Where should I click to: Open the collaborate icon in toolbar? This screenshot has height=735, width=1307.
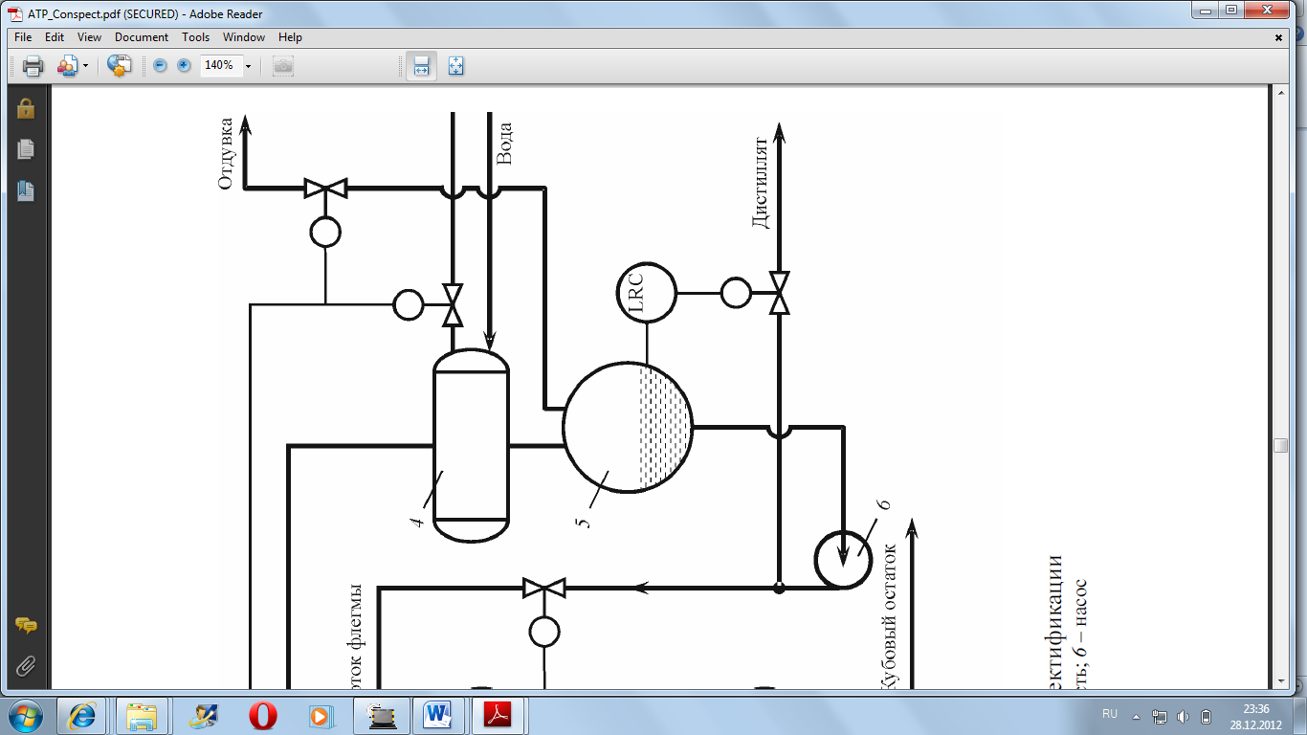click(67, 66)
